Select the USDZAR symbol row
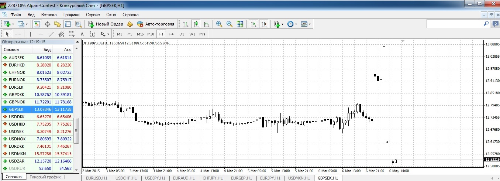500x181 pixels. pos(37,161)
